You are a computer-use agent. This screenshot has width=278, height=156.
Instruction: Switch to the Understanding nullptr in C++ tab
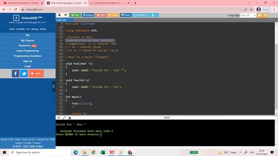110,3
